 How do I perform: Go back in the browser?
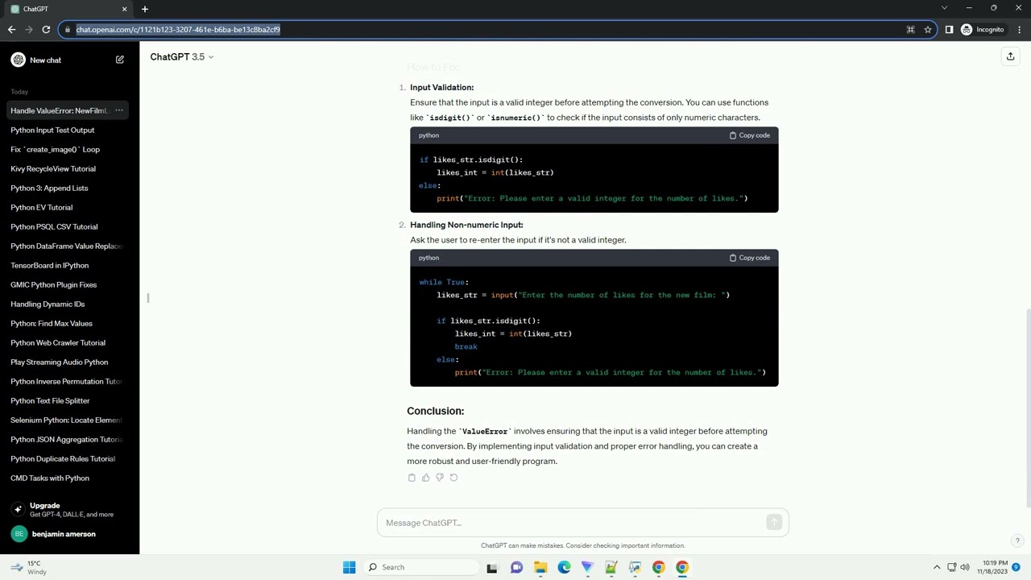11,30
